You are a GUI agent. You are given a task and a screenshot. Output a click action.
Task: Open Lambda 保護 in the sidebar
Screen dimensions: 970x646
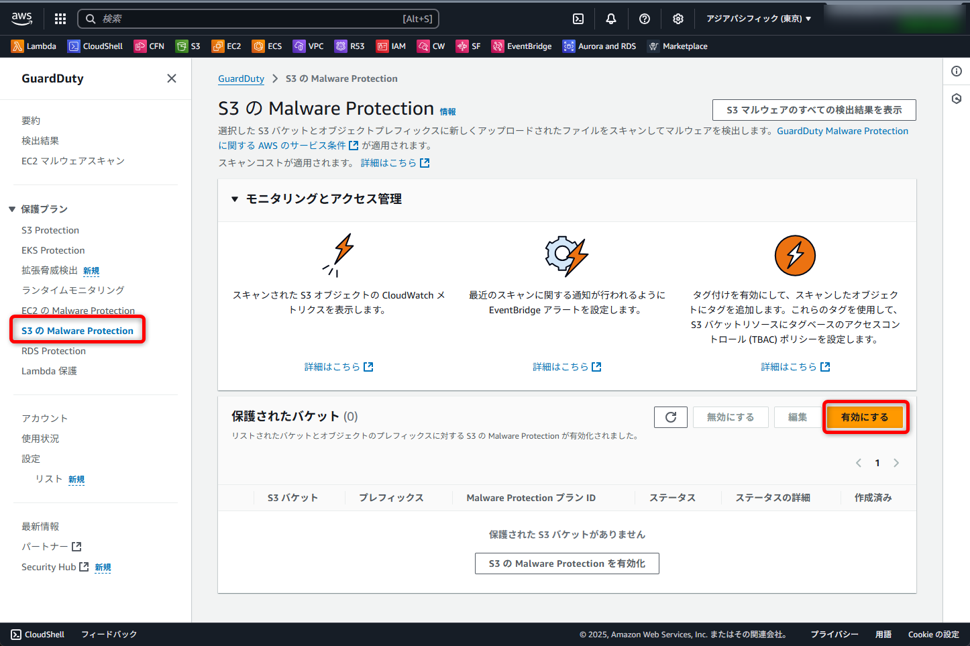pyautogui.click(x=49, y=371)
